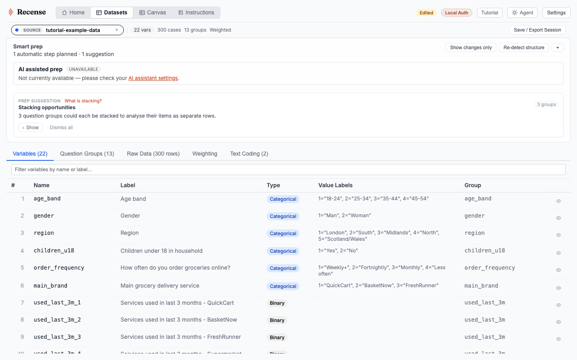The height and width of the screenshot is (360, 577).
Task: Open the Text Coding (2) tab
Action: coord(249,154)
